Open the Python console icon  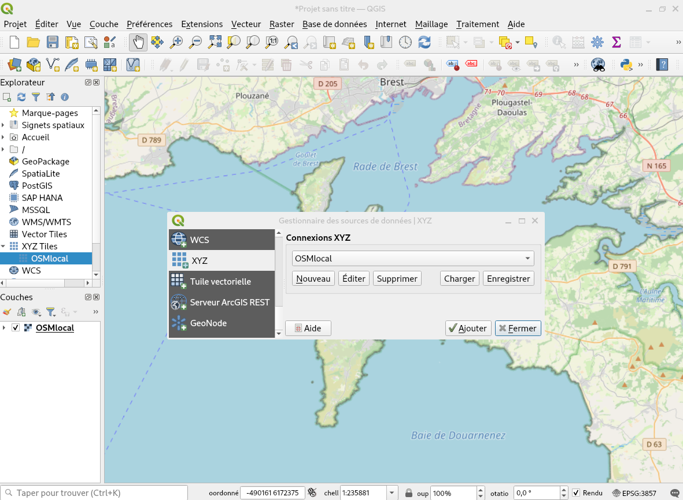coord(626,65)
